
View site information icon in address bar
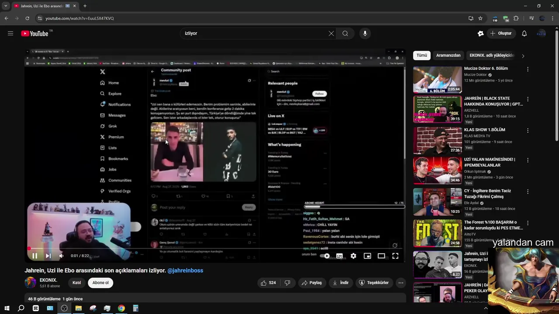click(40, 18)
